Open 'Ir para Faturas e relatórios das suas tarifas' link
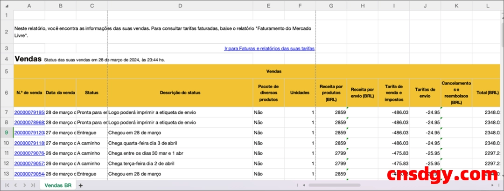504x191 pixels. click(269, 48)
